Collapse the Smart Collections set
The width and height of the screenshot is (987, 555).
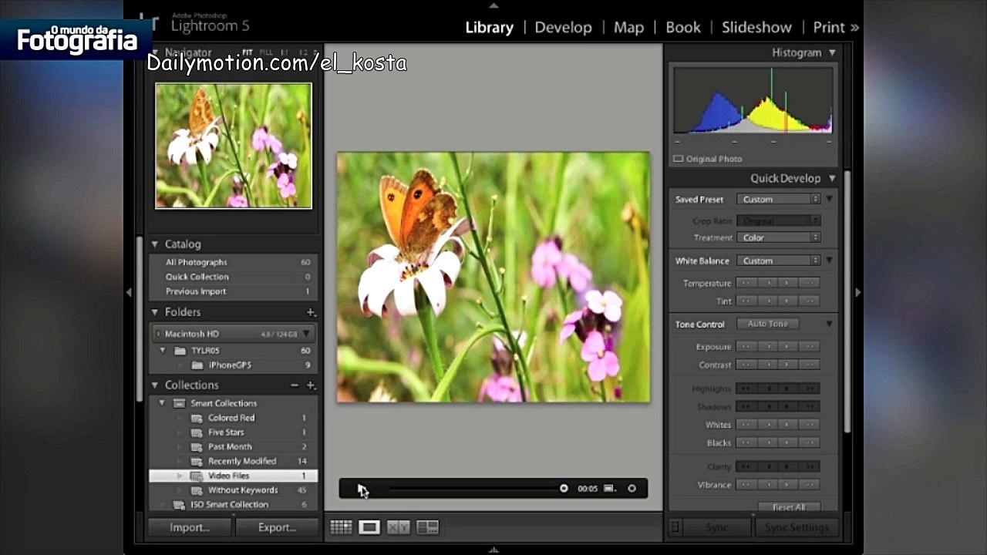pyautogui.click(x=163, y=403)
